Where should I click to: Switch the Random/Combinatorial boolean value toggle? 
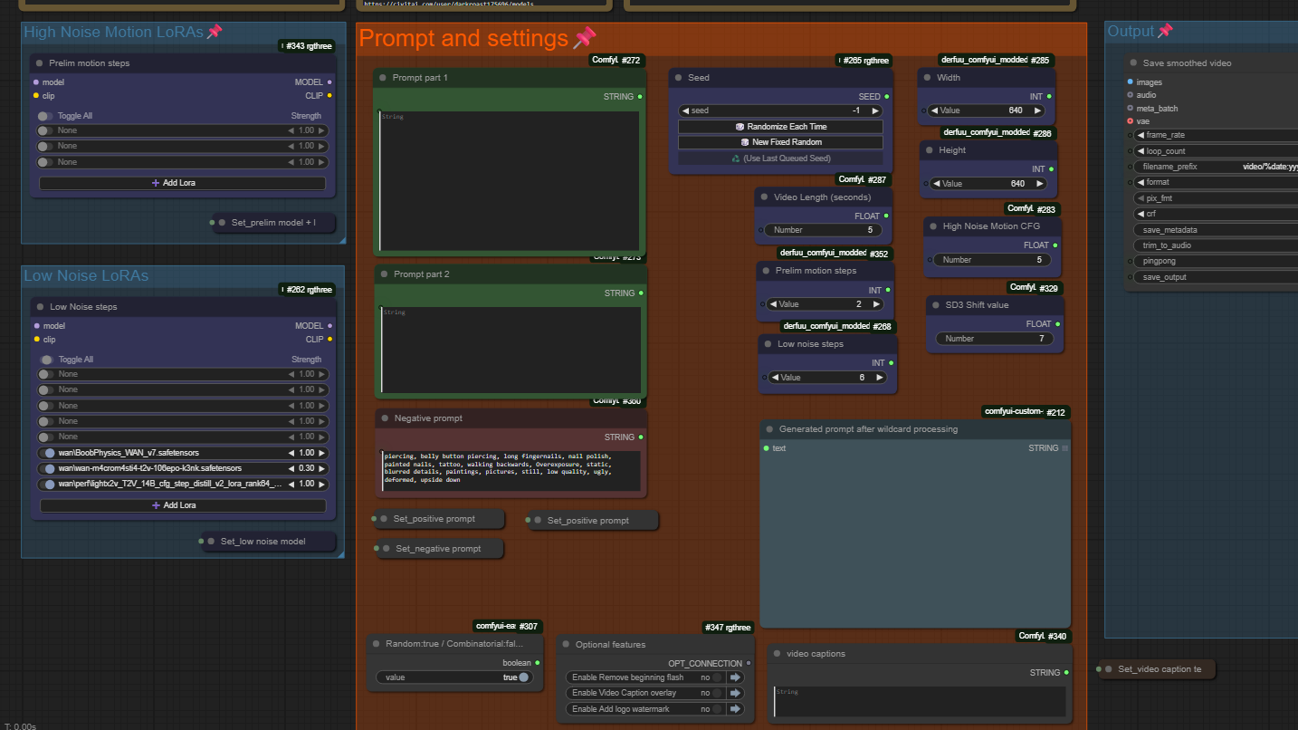[523, 677]
